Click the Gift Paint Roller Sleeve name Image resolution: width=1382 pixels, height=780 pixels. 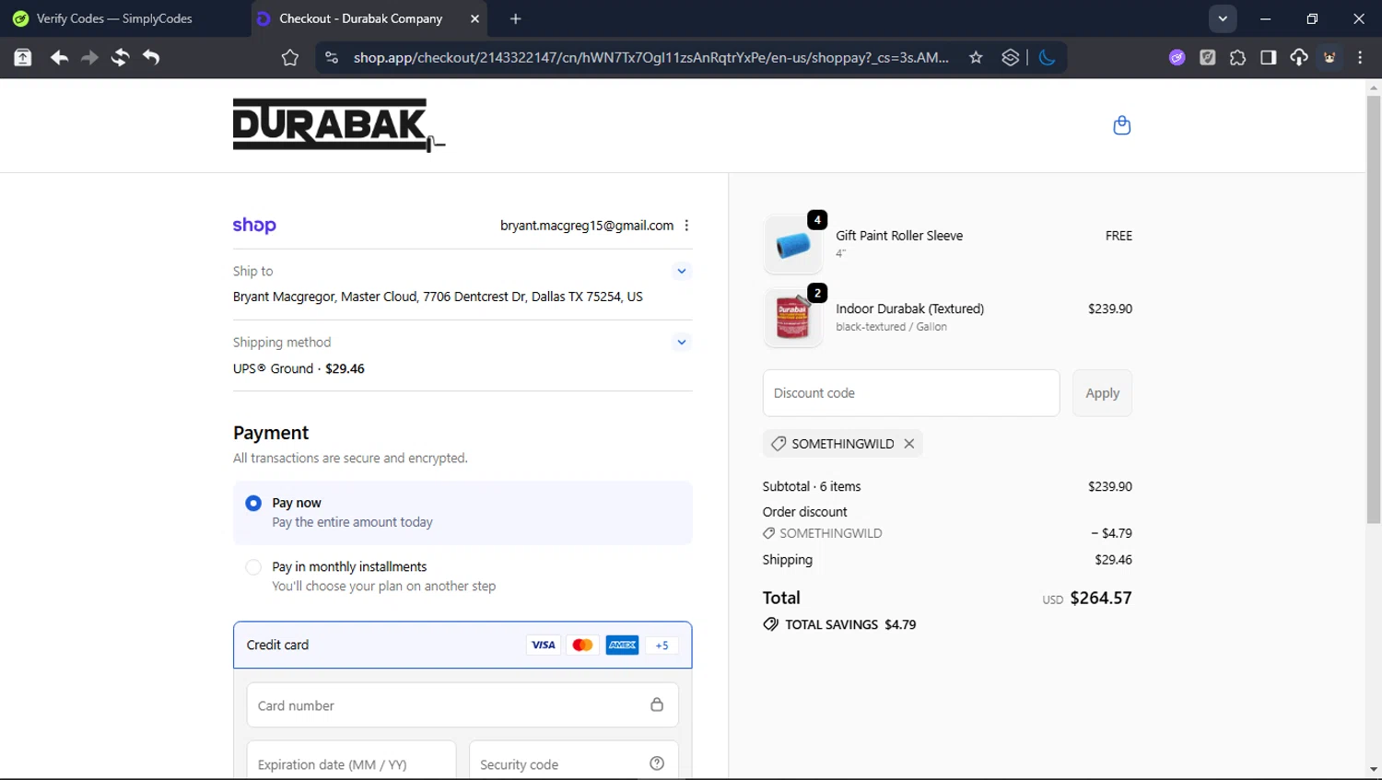pos(899,236)
